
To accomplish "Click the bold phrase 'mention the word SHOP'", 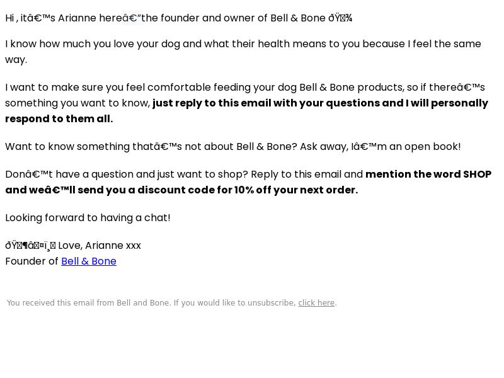I will pos(428,175).
